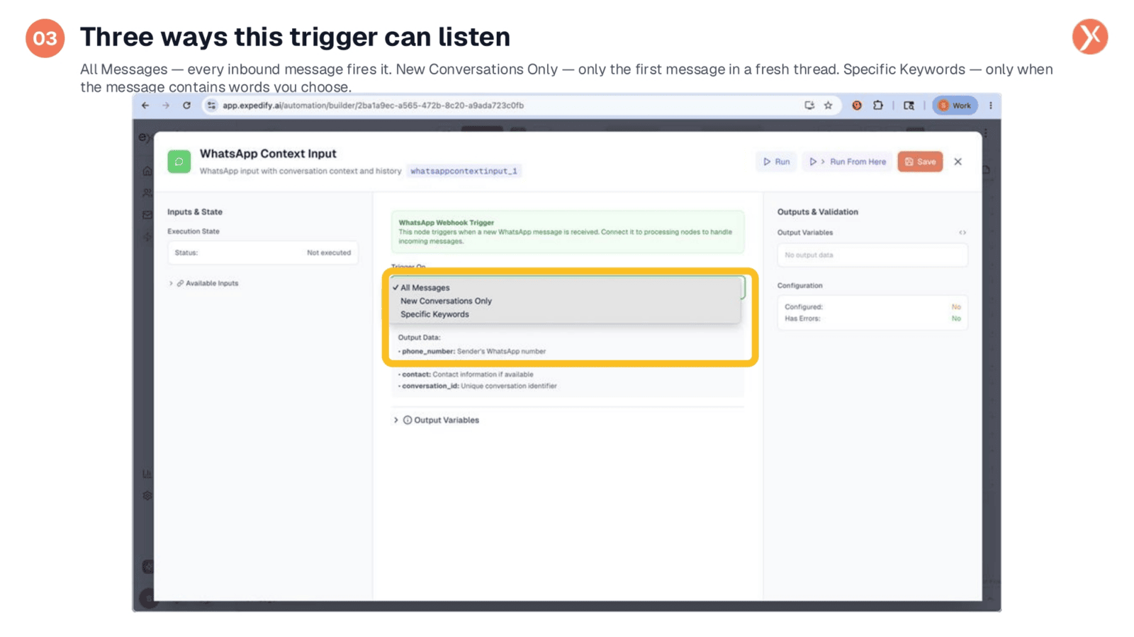Viewport: 1134px width, 637px height.
Task: Open mail icon in background sidebar
Action: click(147, 214)
